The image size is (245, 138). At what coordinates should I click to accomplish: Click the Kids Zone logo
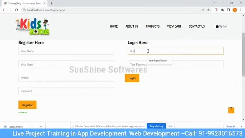[x=33, y=26]
